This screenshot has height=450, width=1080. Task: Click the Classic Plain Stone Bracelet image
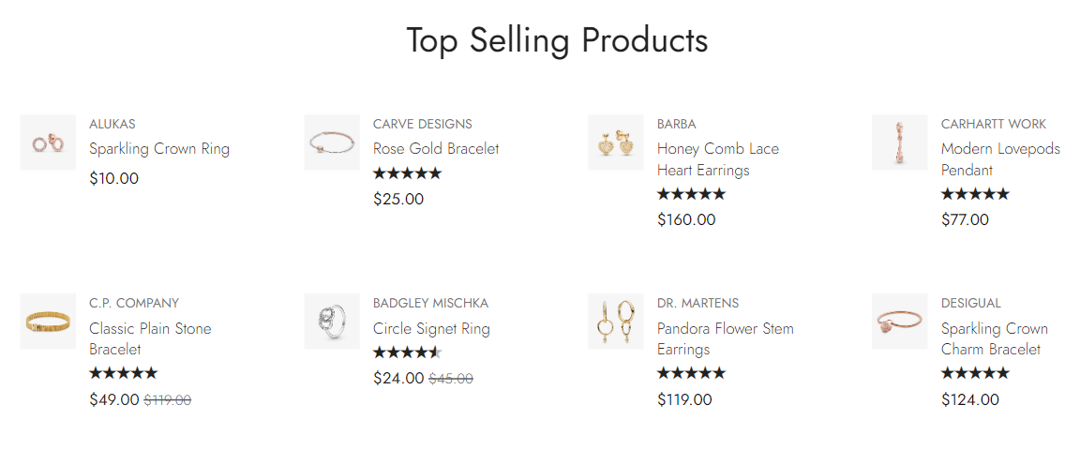(x=48, y=322)
